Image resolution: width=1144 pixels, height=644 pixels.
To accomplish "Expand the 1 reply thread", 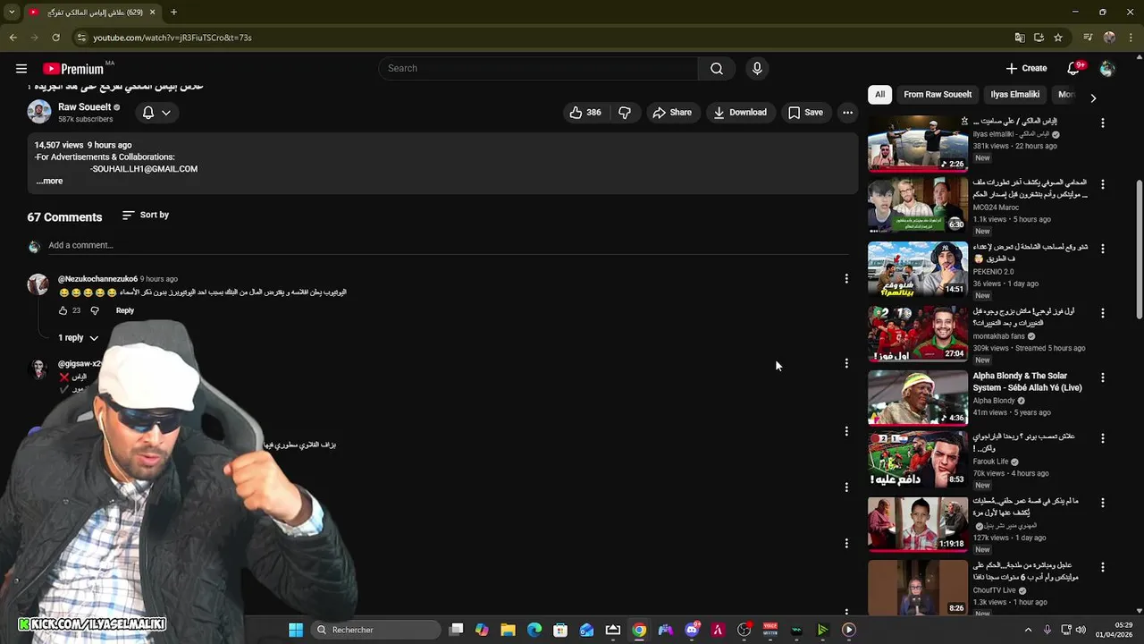I will click(x=78, y=337).
